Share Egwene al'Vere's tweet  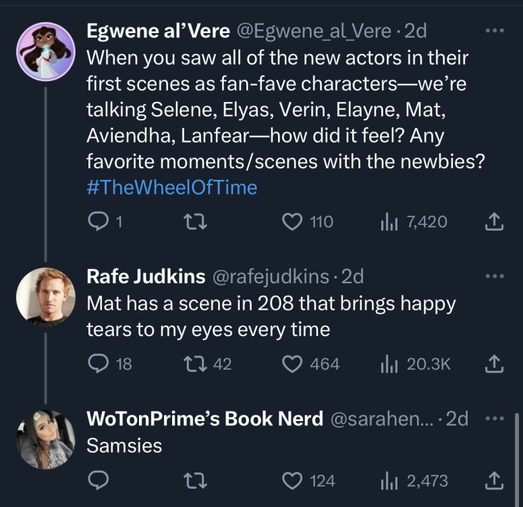[495, 221]
